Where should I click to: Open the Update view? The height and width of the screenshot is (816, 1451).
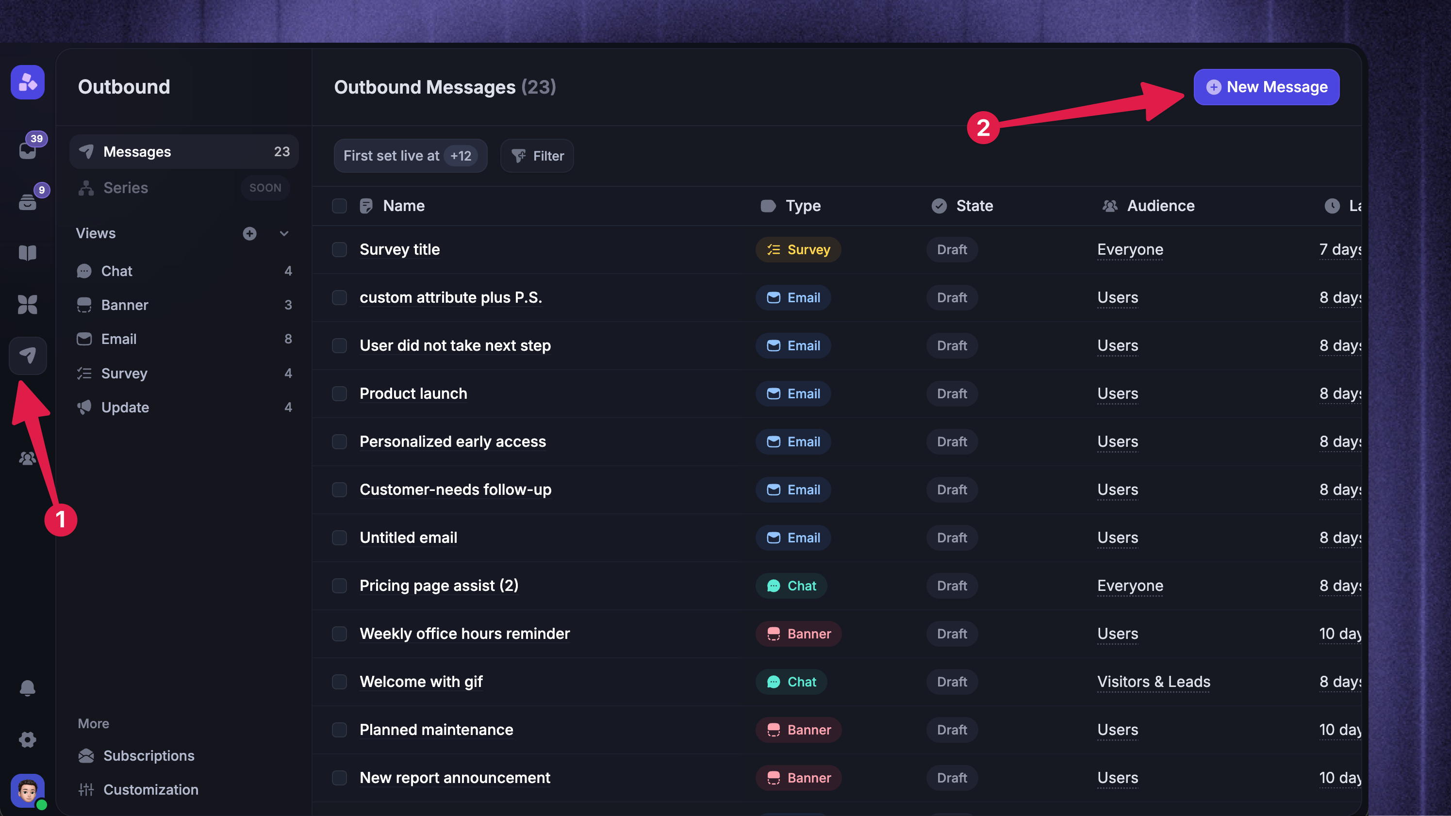click(x=183, y=407)
